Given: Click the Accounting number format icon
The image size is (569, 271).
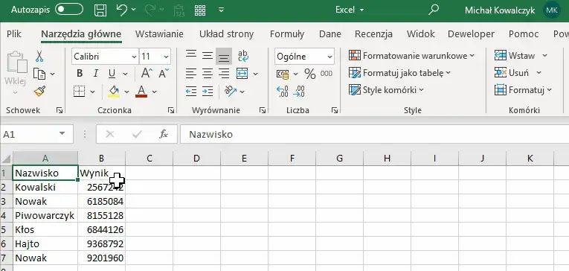Looking at the screenshot, I should tap(283, 74).
